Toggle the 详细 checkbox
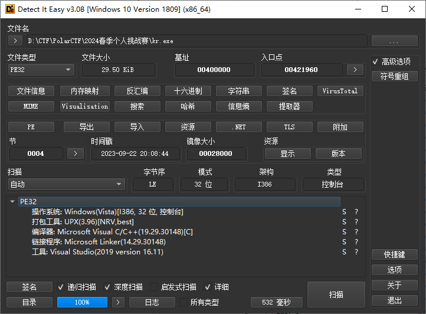Image resolution: width=426 pixels, height=314 pixels. point(208,287)
